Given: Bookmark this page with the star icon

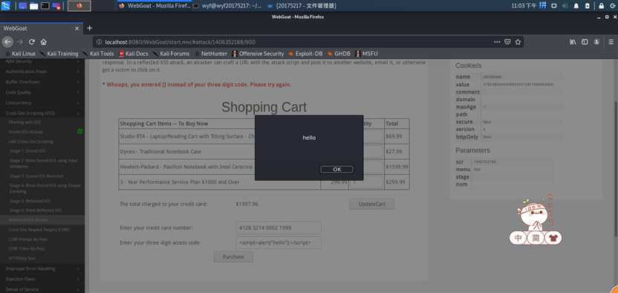Looking at the screenshot, I should pos(518,42).
